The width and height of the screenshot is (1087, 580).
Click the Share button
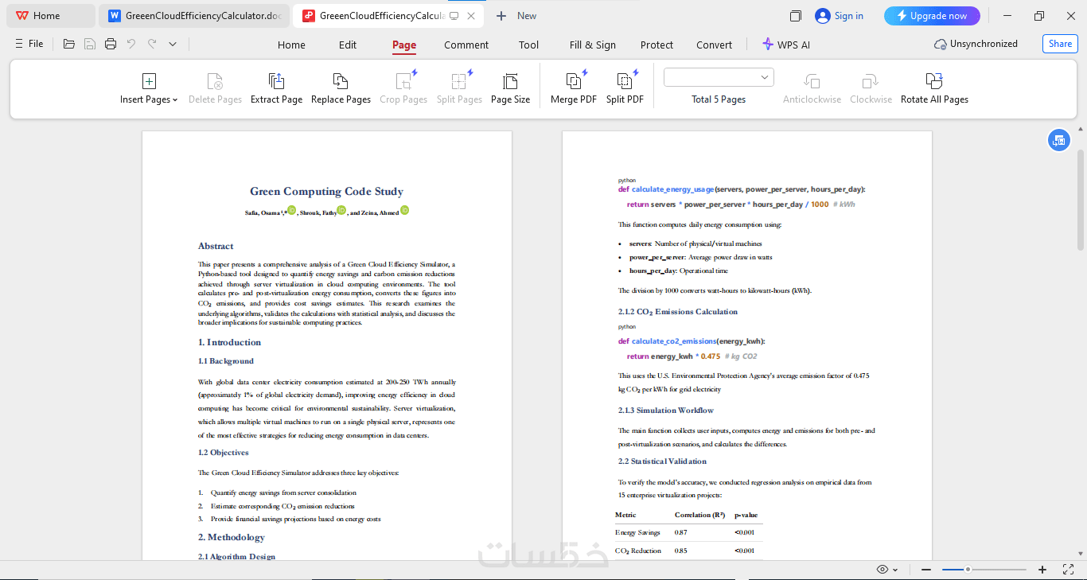(1060, 44)
